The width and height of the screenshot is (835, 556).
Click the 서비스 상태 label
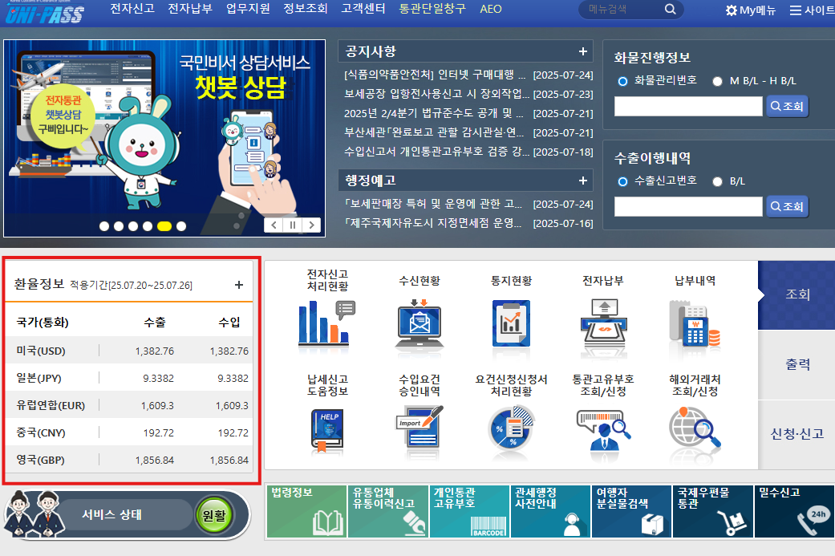pyautogui.click(x=111, y=514)
